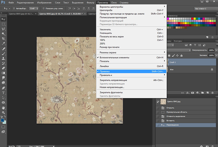The width and height of the screenshot is (218, 147).
Task: Open the Слой auto-select dropdown
Action: pos(34,9)
